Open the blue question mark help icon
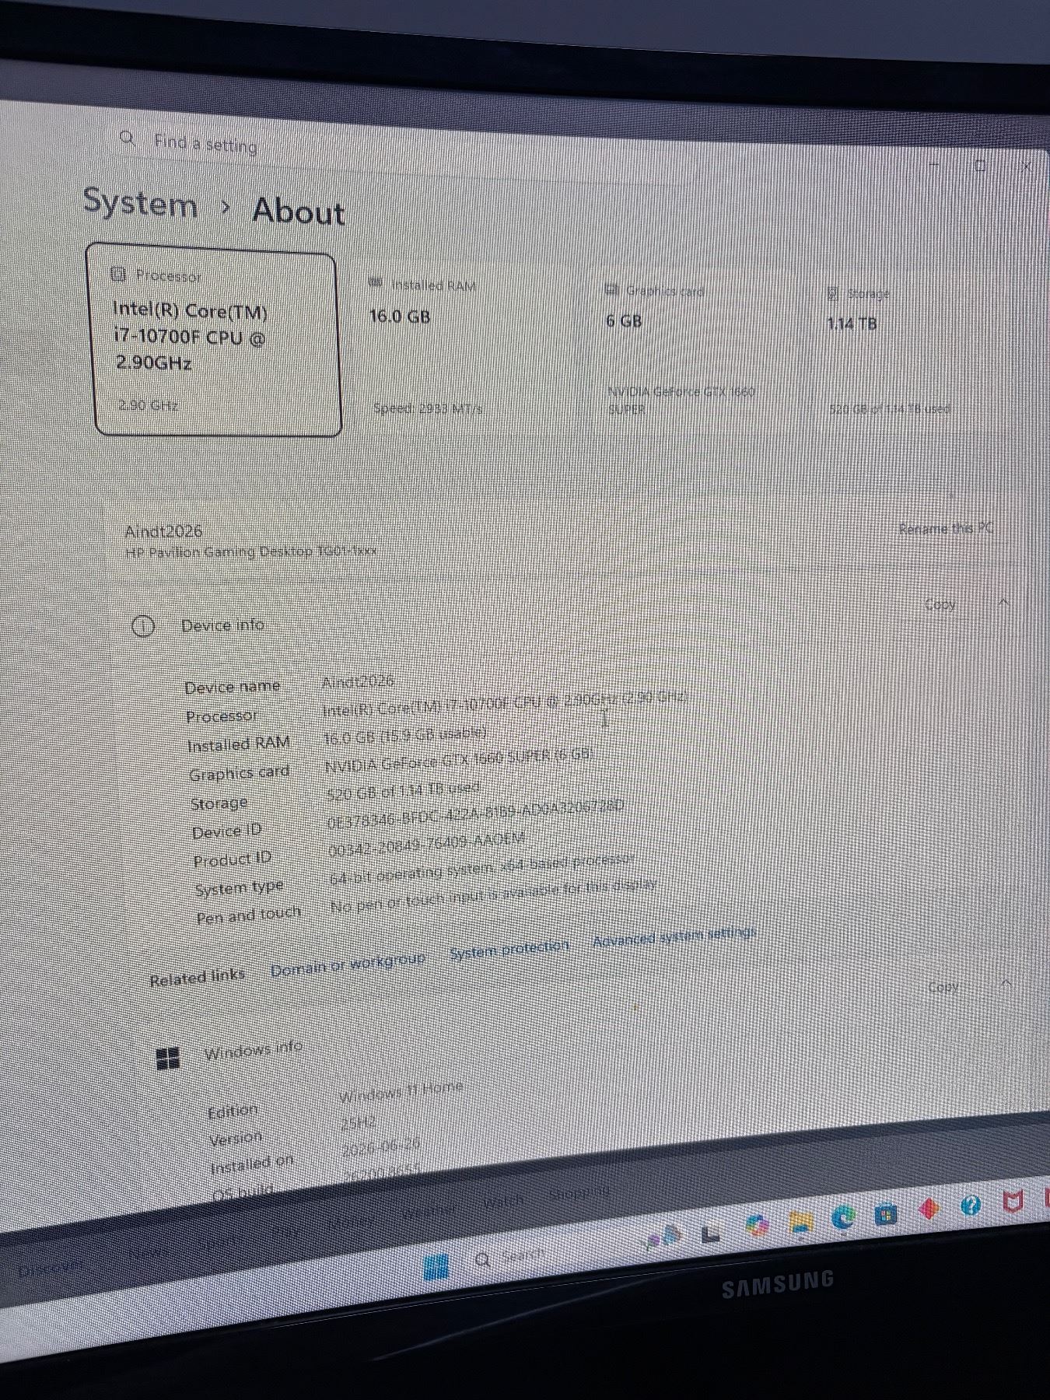Image resolution: width=1050 pixels, height=1400 pixels. point(971,1206)
